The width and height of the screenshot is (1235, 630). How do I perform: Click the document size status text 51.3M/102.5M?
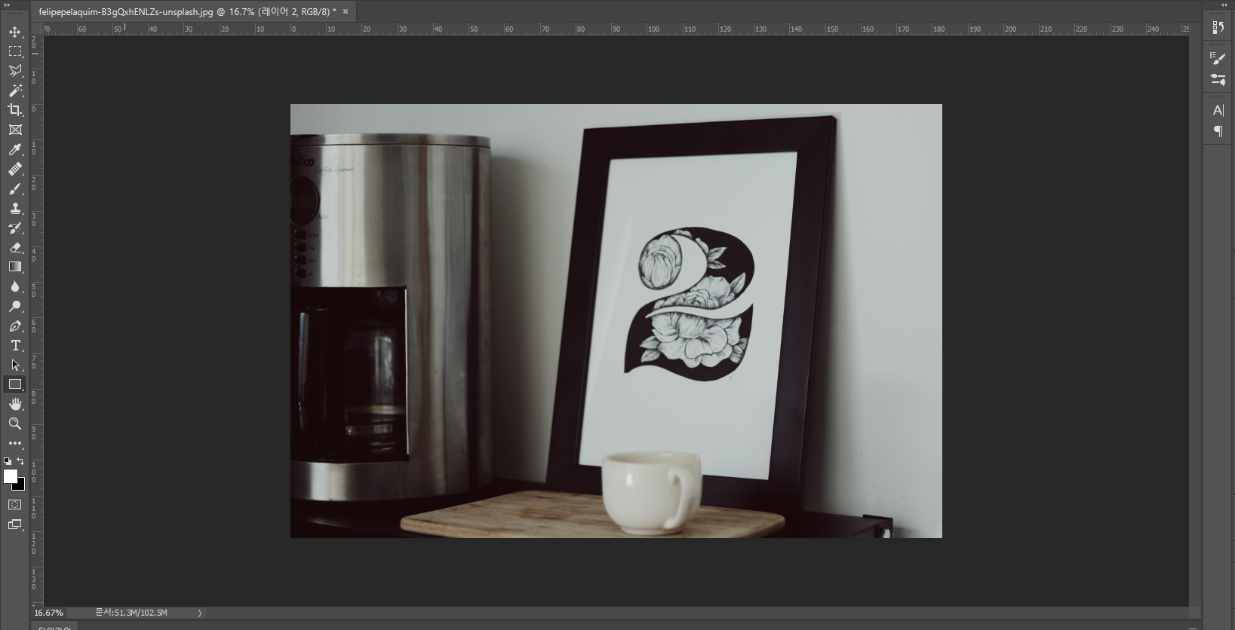pyautogui.click(x=131, y=613)
